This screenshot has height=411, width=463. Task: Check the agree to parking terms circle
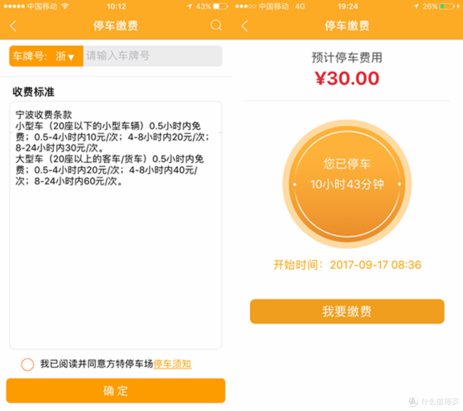click(27, 364)
